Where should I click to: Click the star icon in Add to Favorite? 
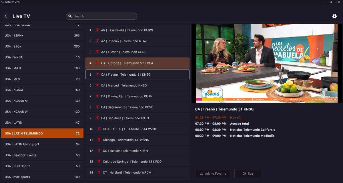pos(202,174)
